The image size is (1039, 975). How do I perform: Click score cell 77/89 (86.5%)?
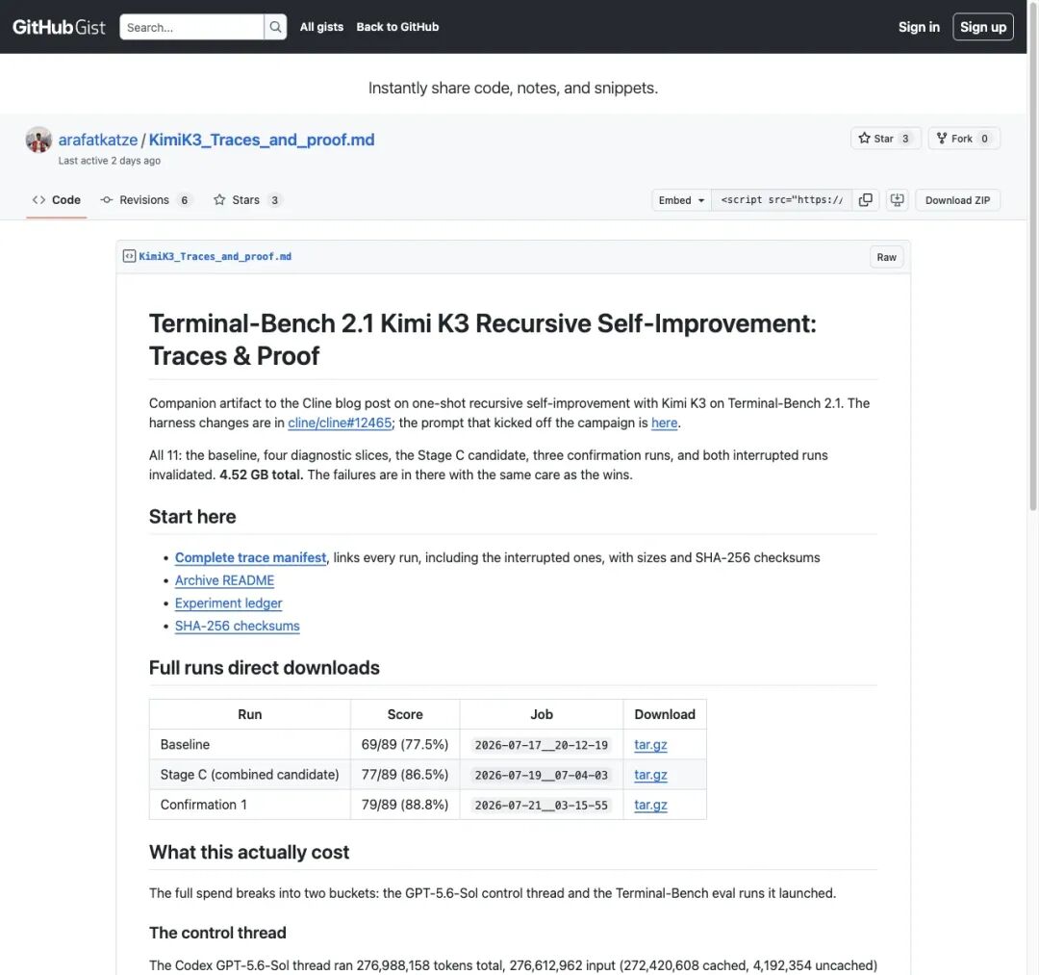[x=405, y=775]
